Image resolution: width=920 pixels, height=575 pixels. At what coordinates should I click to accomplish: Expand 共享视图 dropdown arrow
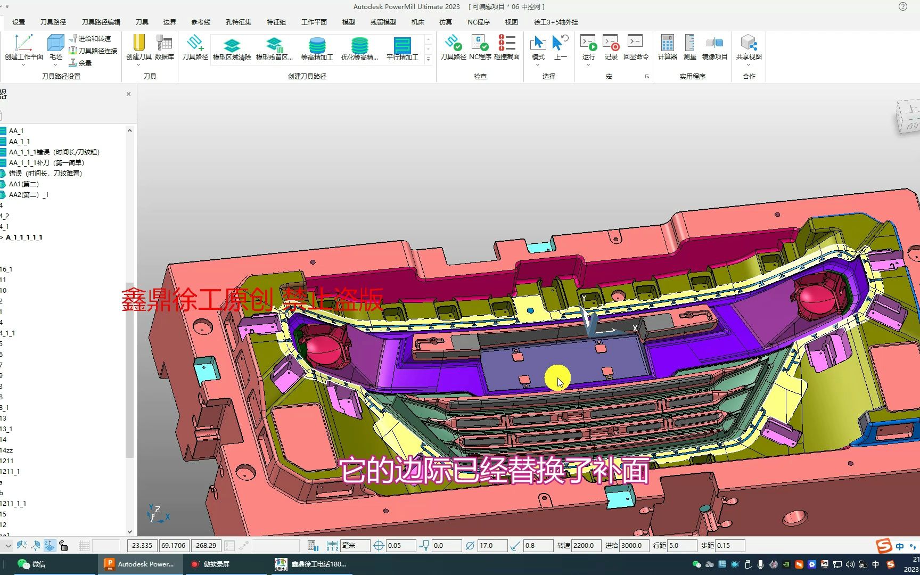pos(749,65)
